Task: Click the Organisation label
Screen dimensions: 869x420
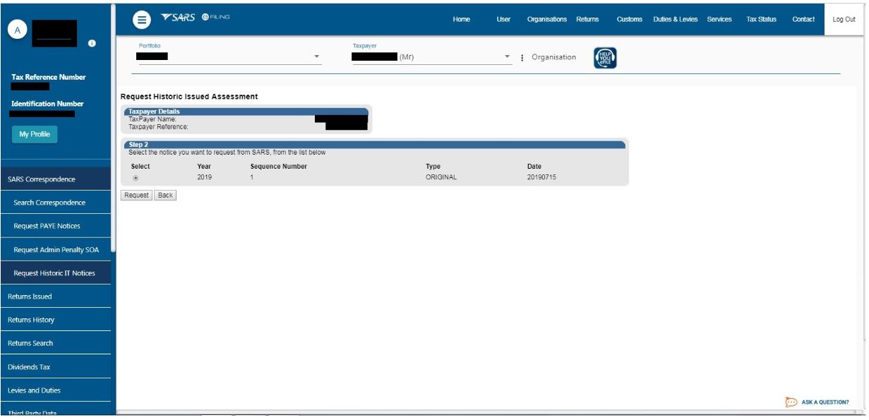Action: [553, 57]
